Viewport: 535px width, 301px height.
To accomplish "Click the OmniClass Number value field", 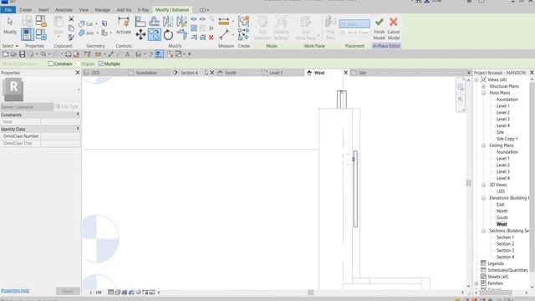I will click(60, 136).
